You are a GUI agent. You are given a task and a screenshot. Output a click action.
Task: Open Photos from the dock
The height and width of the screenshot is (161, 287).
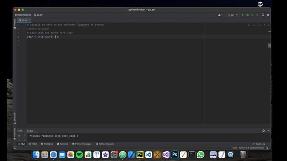(x=71, y=155)
